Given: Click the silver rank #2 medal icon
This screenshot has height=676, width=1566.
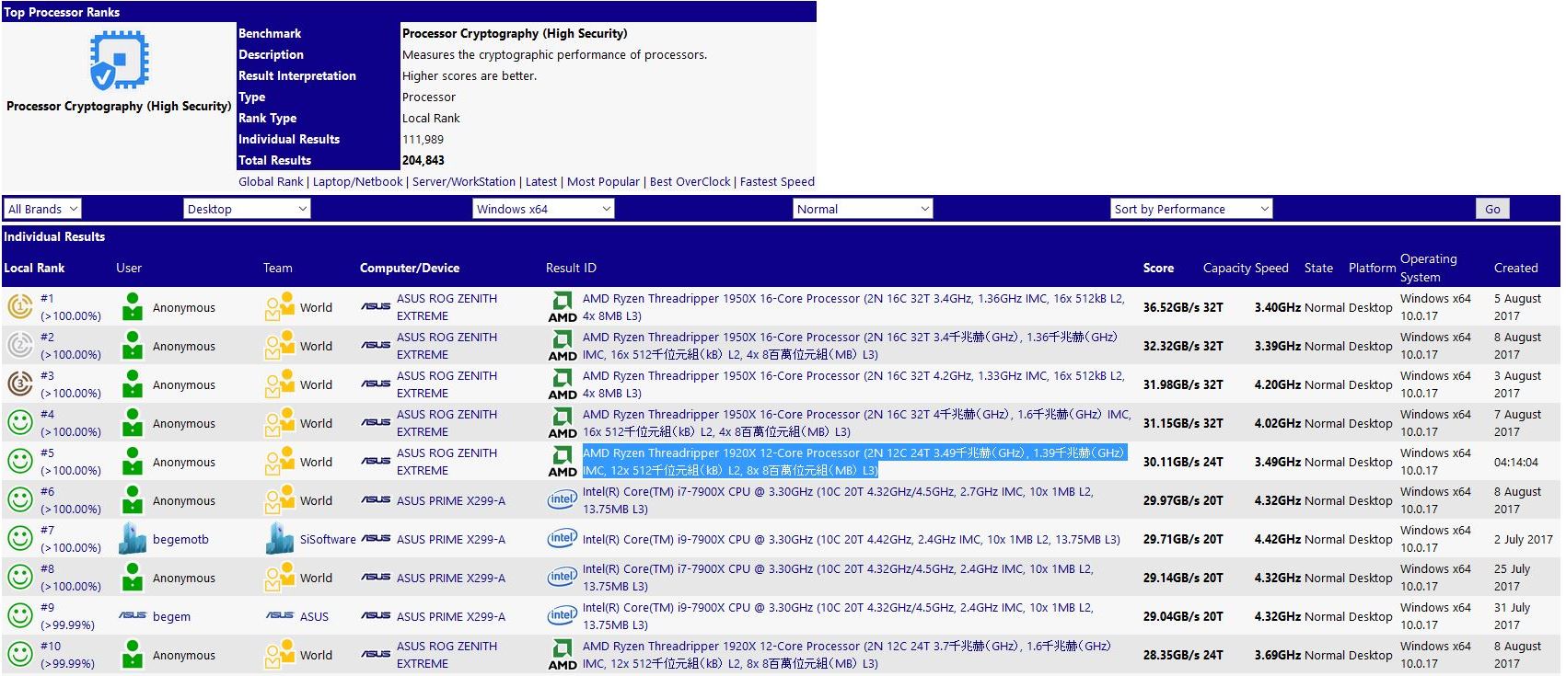Looking at the screenshot, I should coord(19,345).
